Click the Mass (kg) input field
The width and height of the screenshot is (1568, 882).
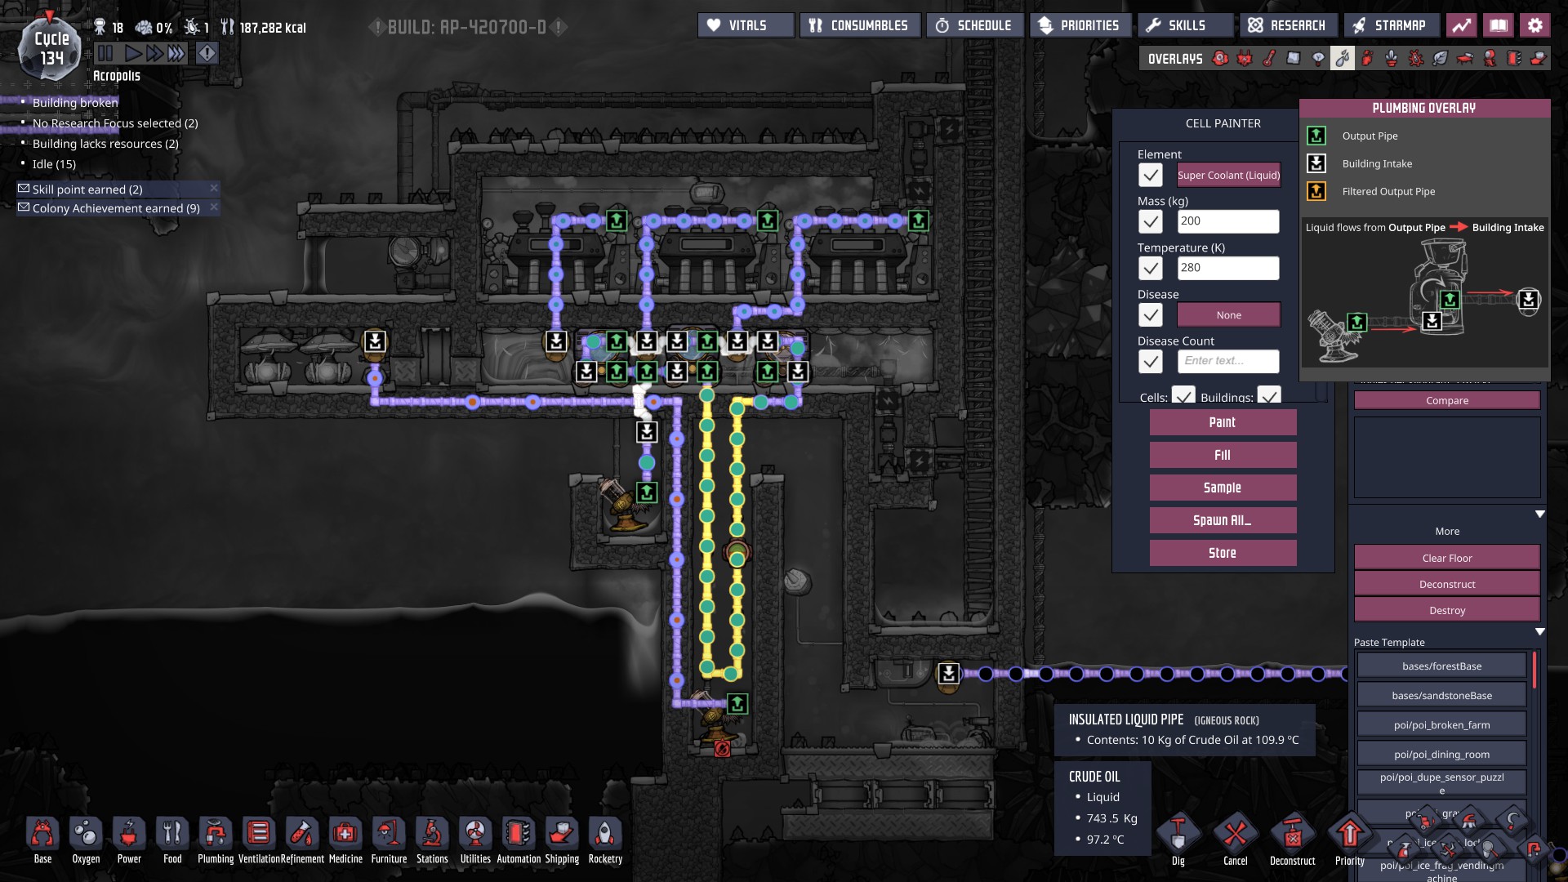click(1228, 221)
